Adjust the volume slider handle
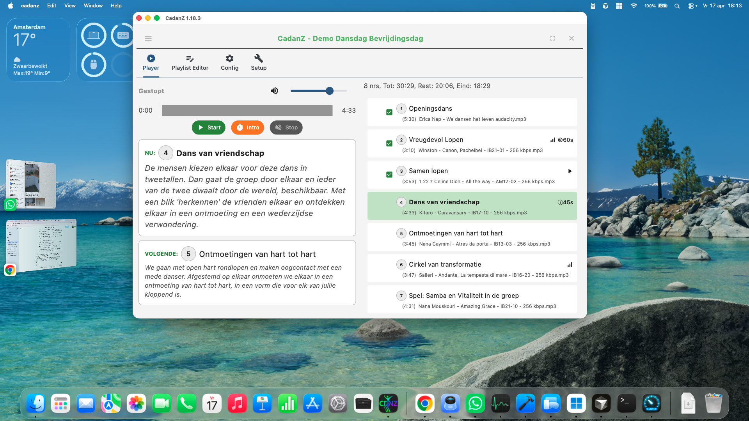Image resolution: width=749 pixels, height=421 pixels. [330, 90]
